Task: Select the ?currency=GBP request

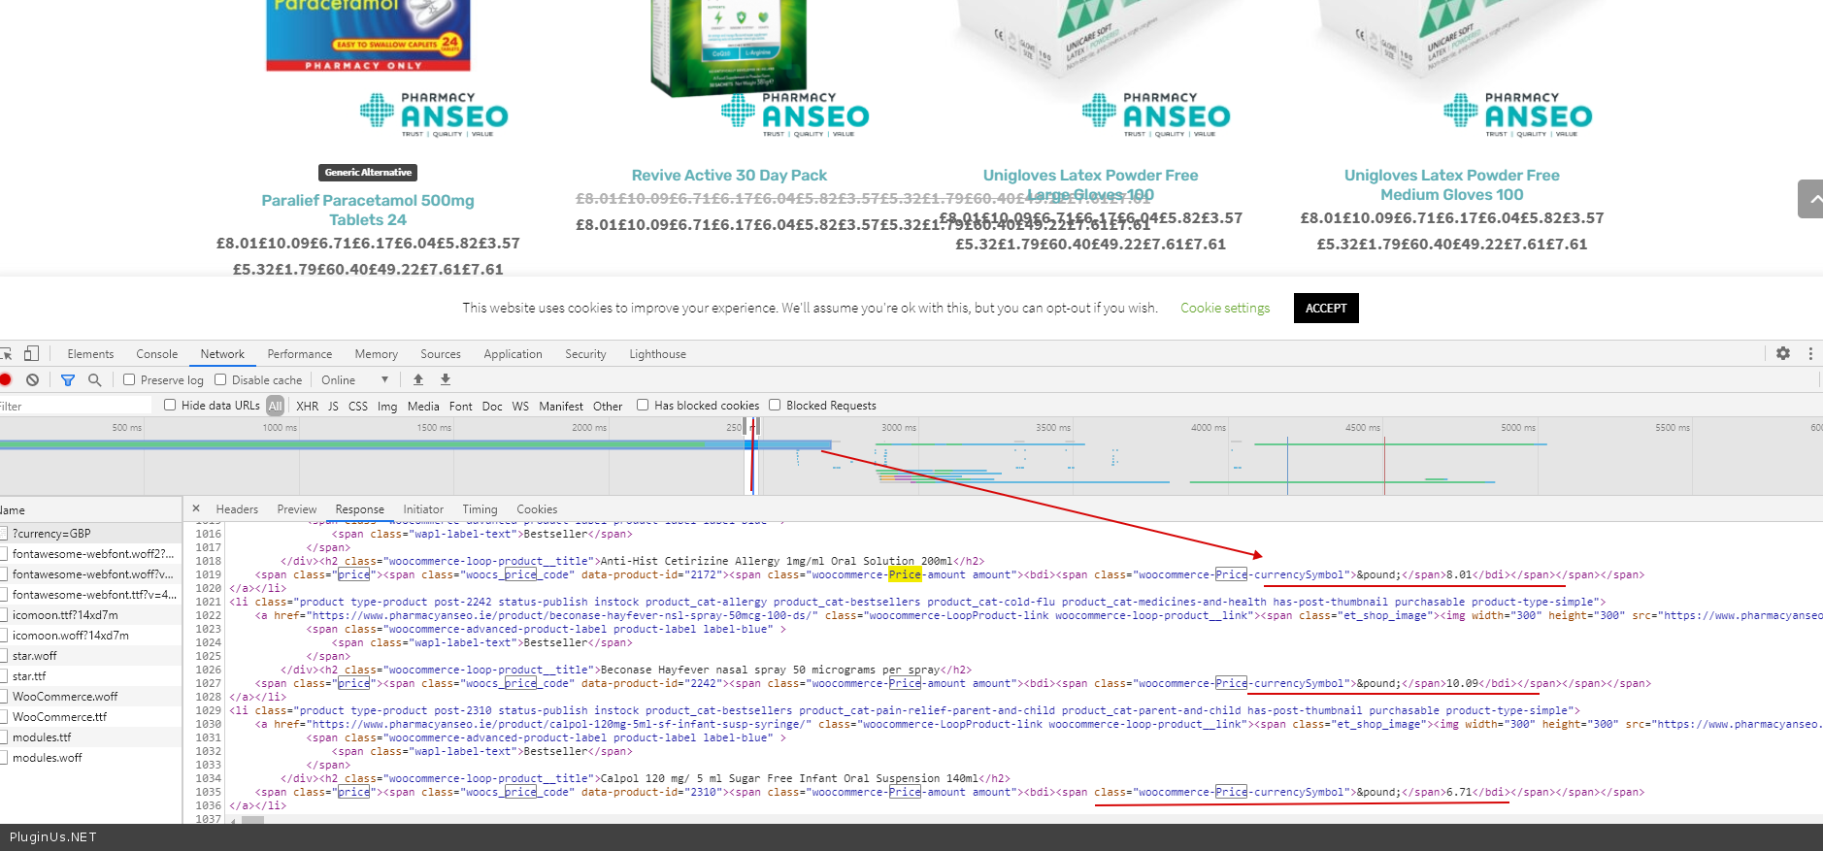Action: click(51, 534)
